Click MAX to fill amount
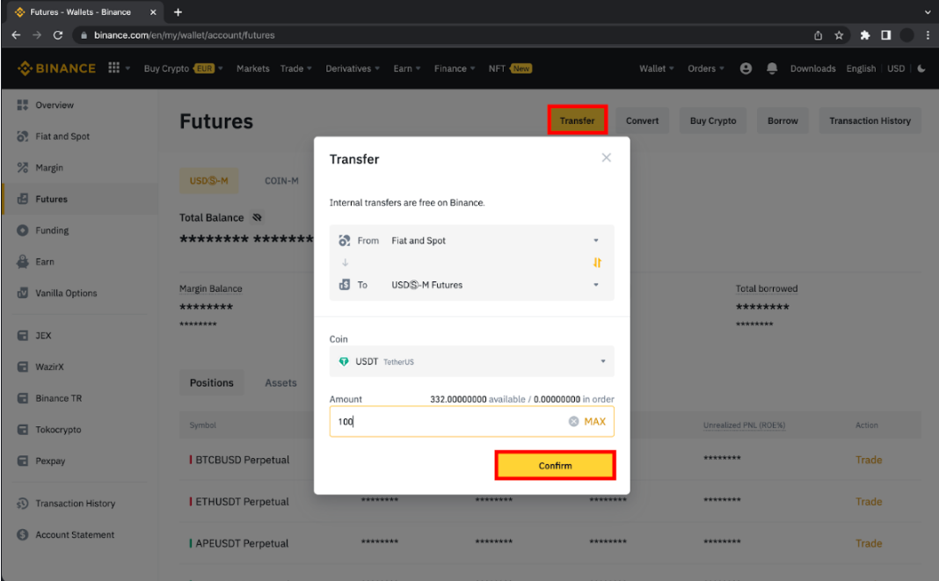This screenshot has height=581, width=939. point(594,421)
